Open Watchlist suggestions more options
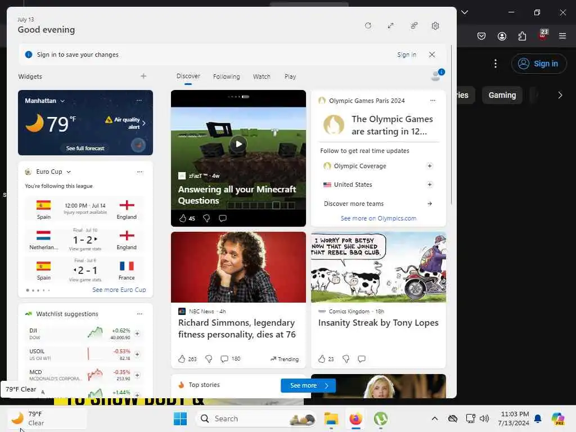The image size is (576, 432). [139, 314]
